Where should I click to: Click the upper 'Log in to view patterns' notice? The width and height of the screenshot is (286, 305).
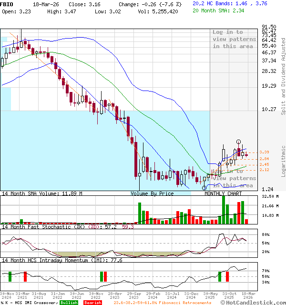click(x=234, y=39)
